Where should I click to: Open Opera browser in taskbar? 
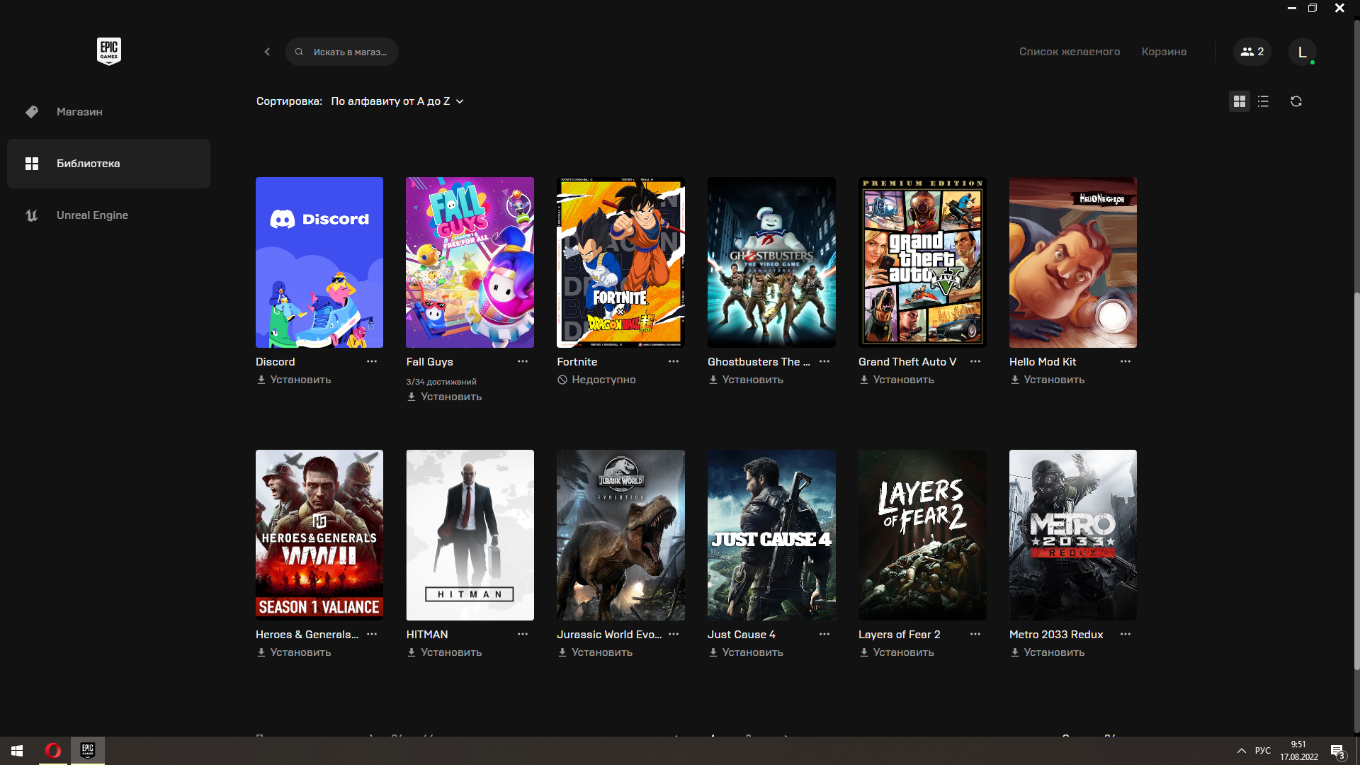(53, 751)
